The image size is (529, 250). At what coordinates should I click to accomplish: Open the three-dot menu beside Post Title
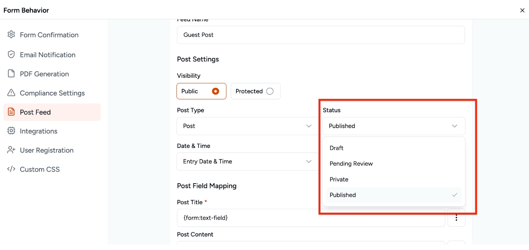(x=456, y=218)
